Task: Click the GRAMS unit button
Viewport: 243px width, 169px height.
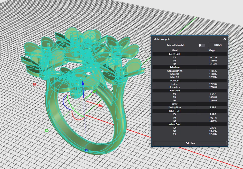Action: pos(218,45)
